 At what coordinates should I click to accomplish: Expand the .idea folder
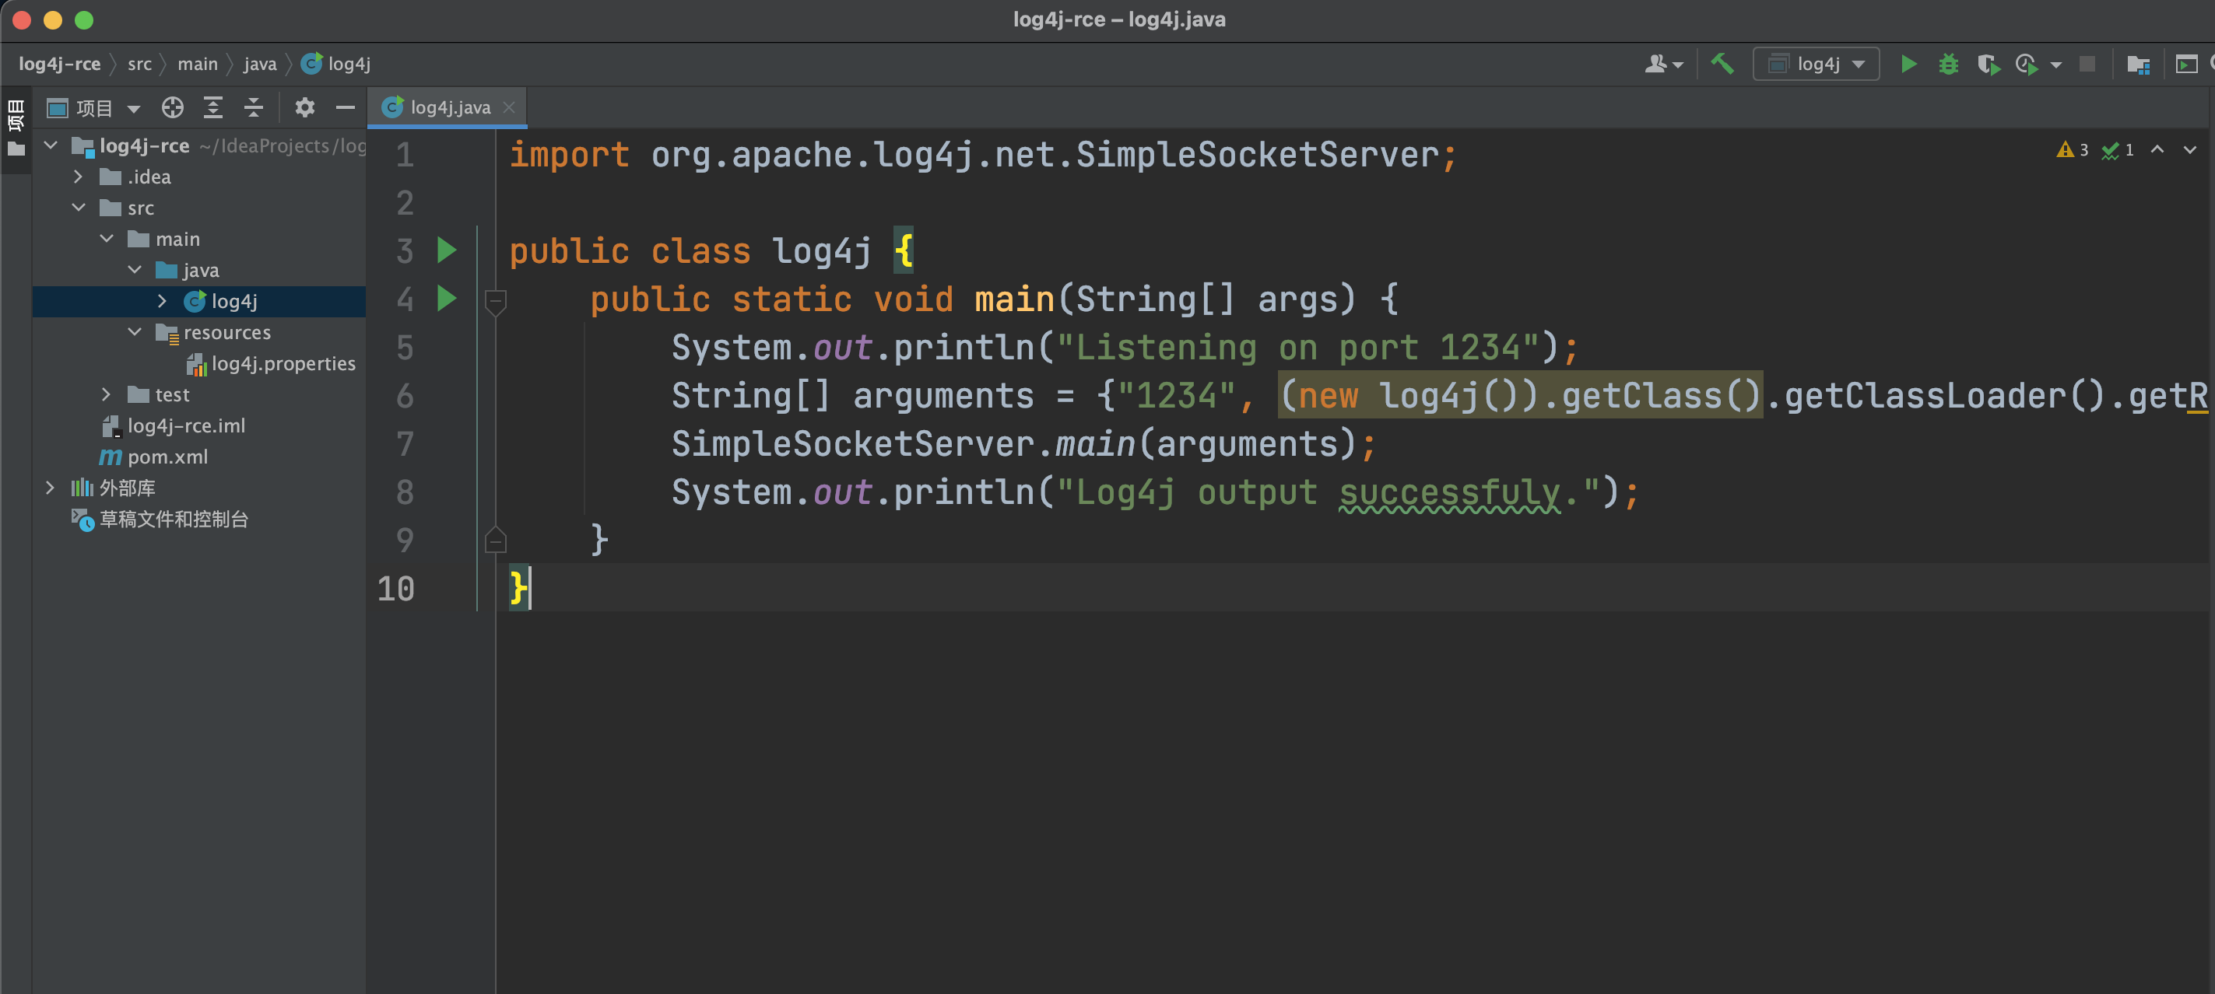79,177
